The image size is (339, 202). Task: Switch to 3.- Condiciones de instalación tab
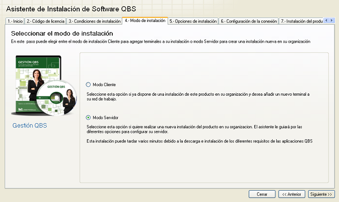(94, 21)
